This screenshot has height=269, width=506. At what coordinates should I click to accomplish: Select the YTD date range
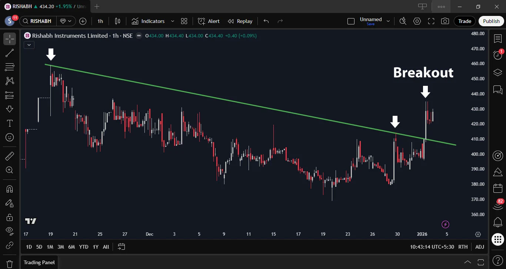[x=84, y=247]
